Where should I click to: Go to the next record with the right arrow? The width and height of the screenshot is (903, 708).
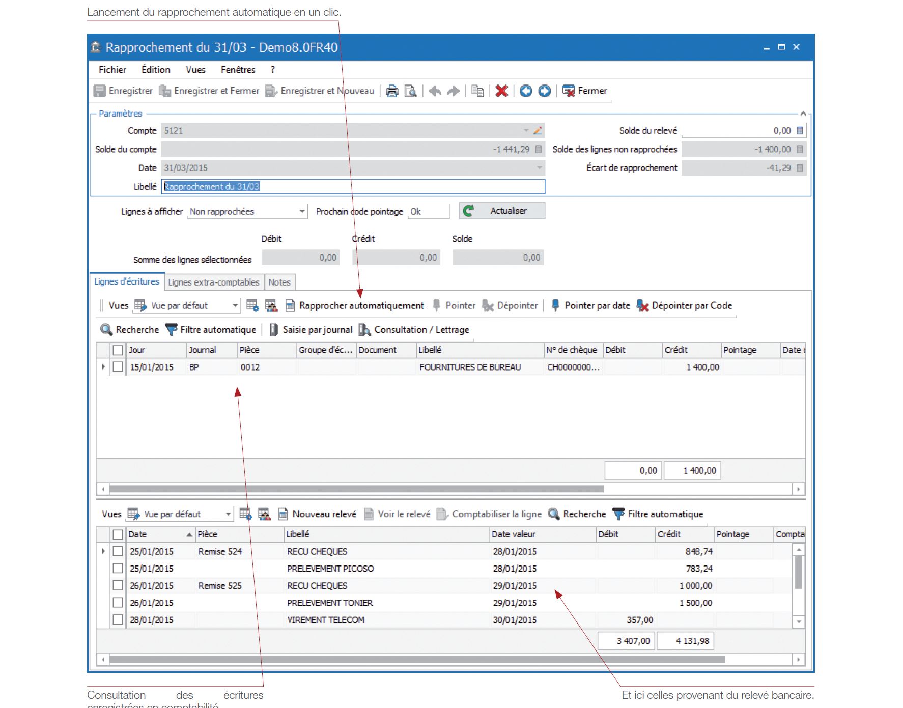tap(544, 91)
